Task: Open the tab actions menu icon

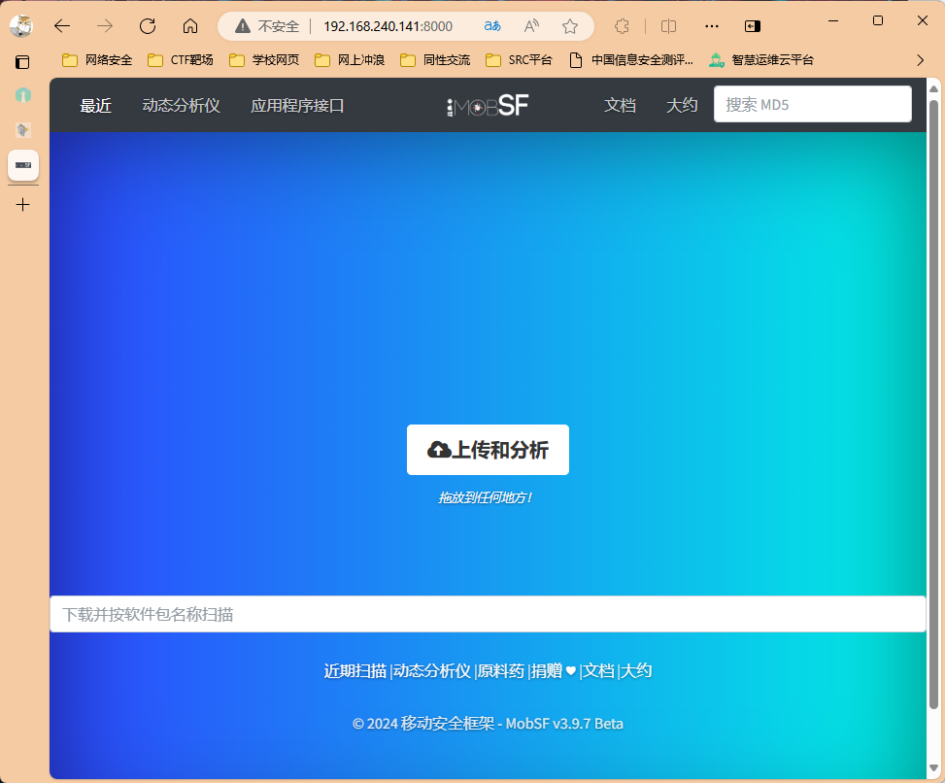Action: pos(22,62)
